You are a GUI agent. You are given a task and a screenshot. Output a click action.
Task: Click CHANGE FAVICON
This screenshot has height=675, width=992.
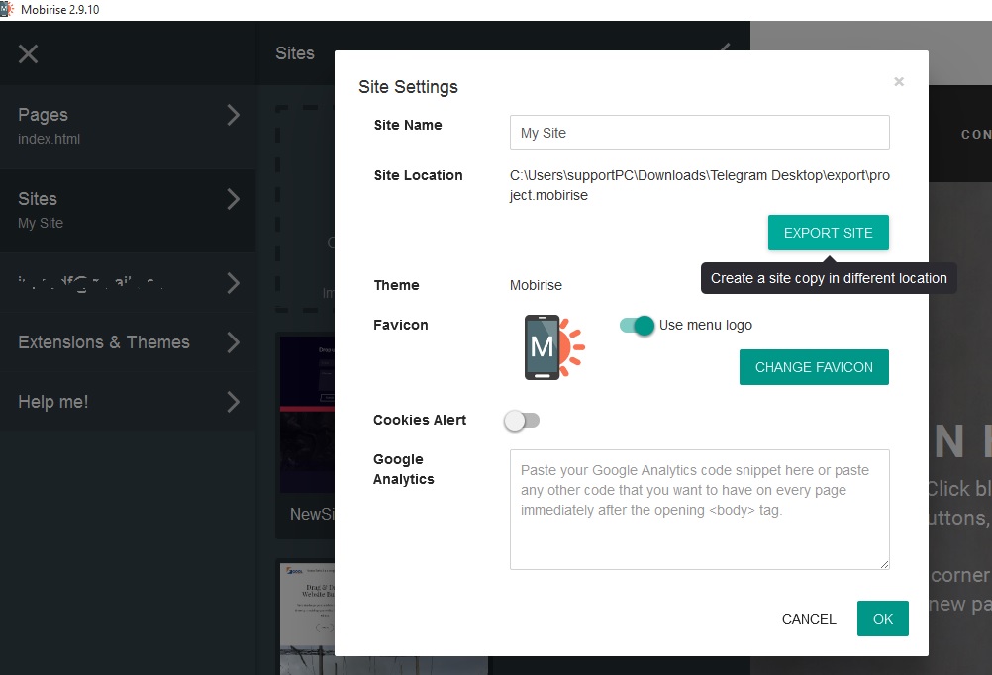(x=814, y=366)
